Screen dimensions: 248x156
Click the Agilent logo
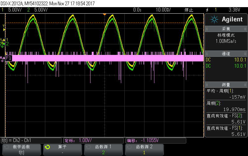tap(226, 19)
